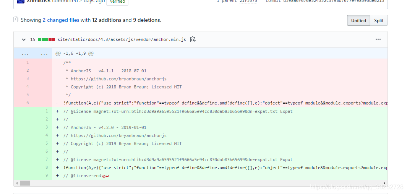Click the committer avatar
This screenshot has height=194, width=407.
(20, 1)
